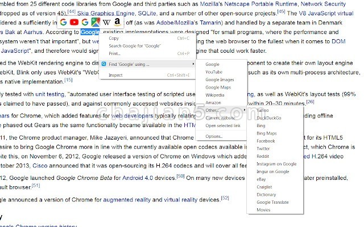This screenshot has width=364, height=227.
Task: Open the Network Security link
Action: (x=323, y=4)
